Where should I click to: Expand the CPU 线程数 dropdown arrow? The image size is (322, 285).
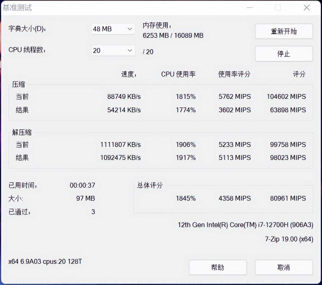point(129,50)
